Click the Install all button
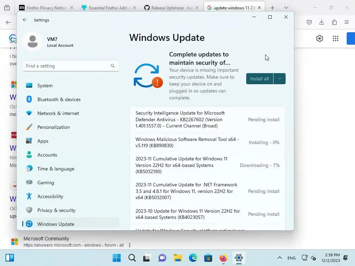 tap(260, 79)
